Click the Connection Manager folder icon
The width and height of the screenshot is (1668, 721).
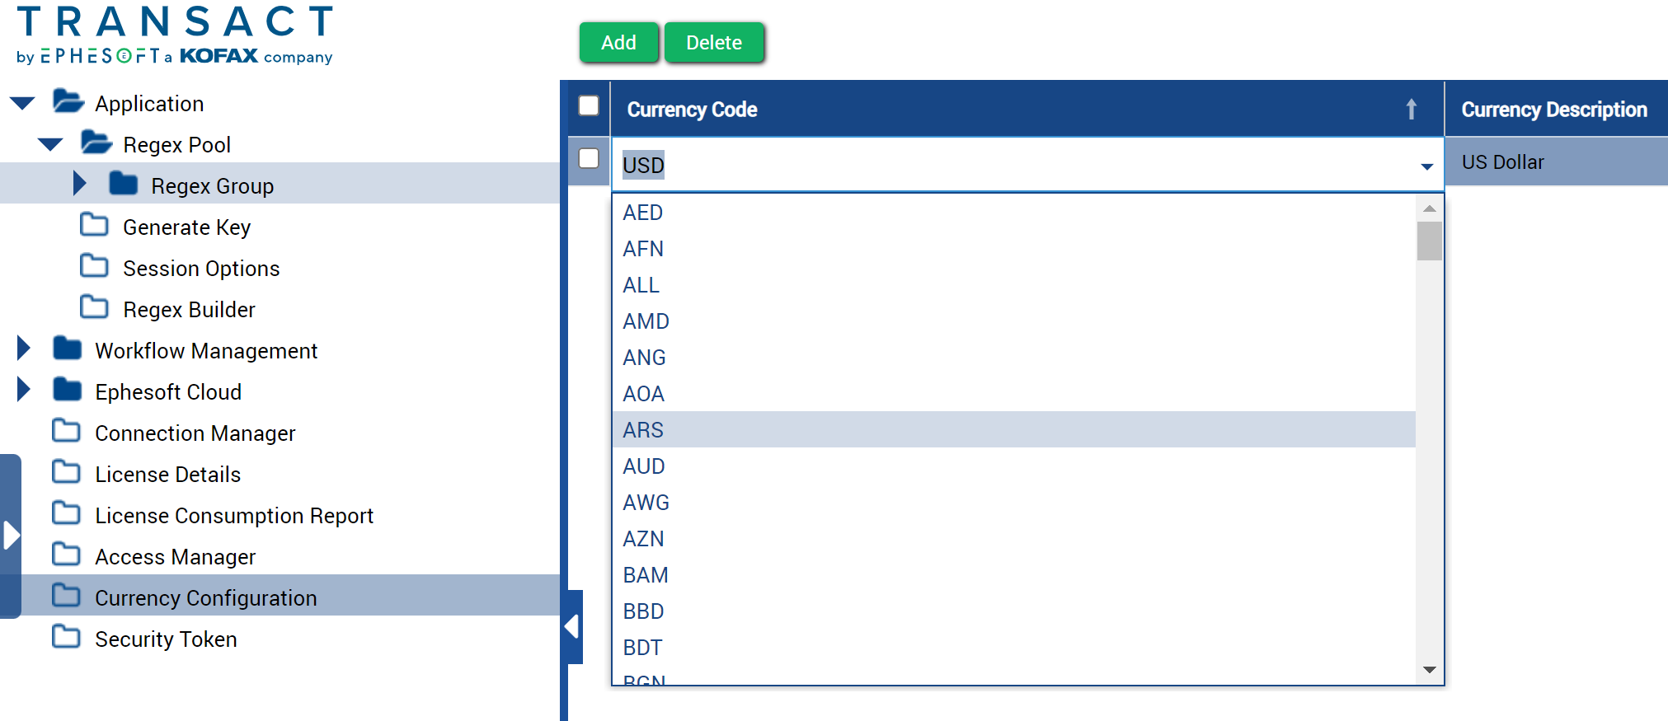pos(65,432)
